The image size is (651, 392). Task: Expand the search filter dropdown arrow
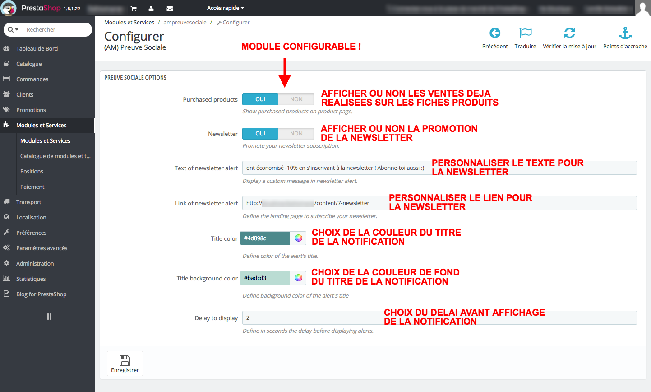coord(14,30)
